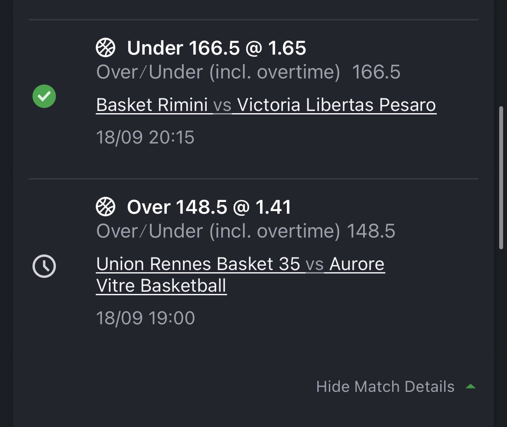Collapse with green Hide Match Details arrow
The image size is (507, 427).
[x=471, y=386]
